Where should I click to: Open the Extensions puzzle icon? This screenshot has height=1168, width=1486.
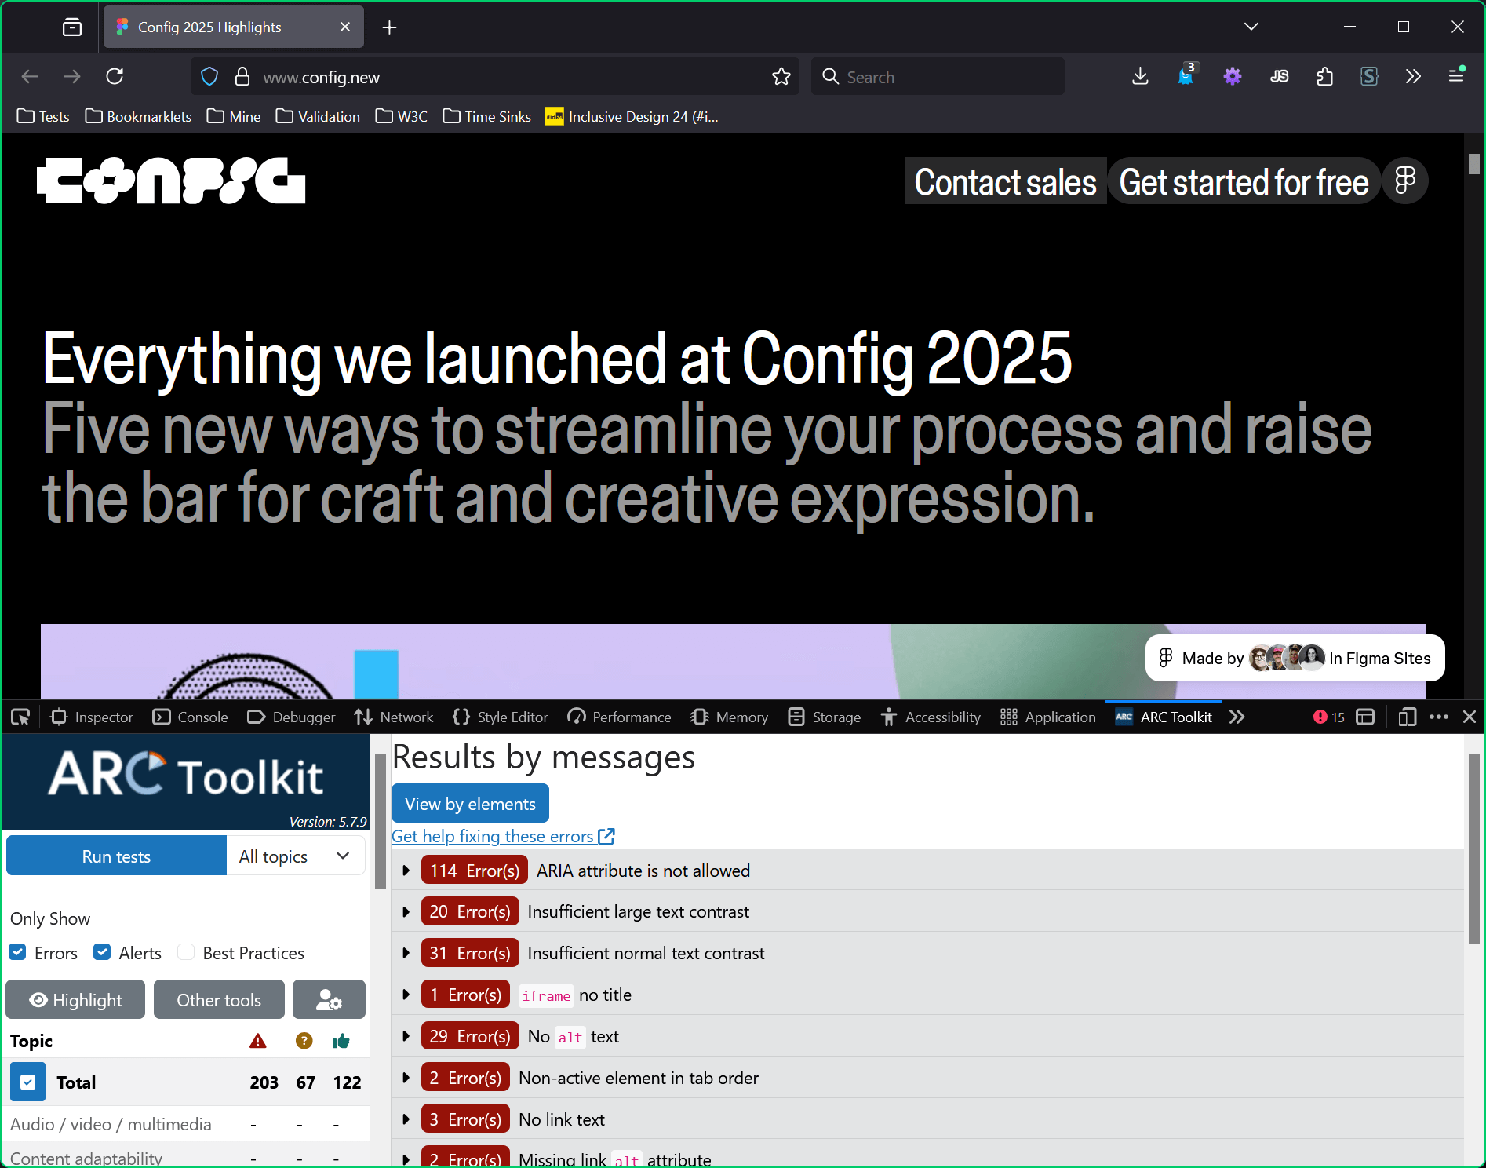[1324, 76]
